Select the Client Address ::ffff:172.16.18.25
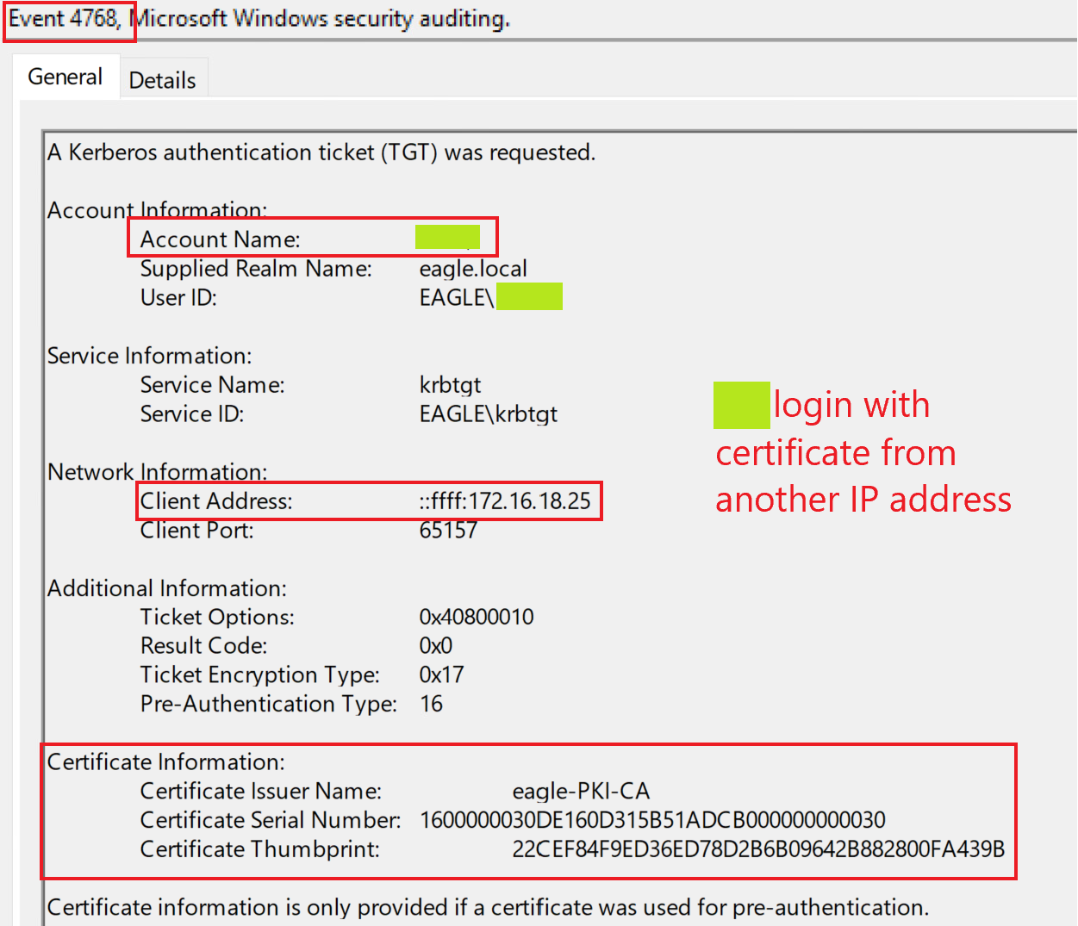Screen dimensions: 1078x926 505,501
